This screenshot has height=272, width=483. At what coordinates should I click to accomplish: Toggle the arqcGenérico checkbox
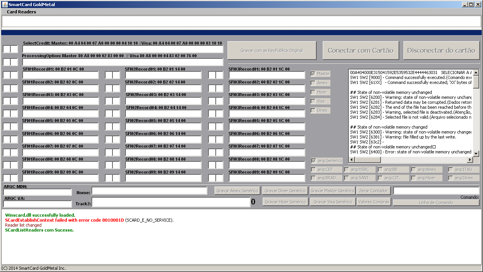tap(314, 161)
